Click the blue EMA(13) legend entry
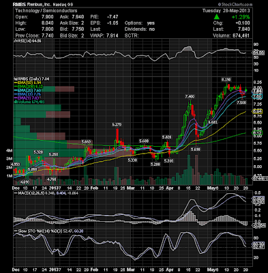Screen dimensions: 268x273 click(27, 94)
